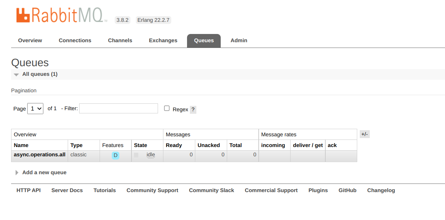Viewport: 445px width, 220px height.
Task: Switch to the Overview tab
Action: 30,40
